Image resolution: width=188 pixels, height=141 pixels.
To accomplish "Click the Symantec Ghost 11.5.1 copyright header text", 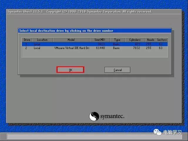I will [79, 12].
